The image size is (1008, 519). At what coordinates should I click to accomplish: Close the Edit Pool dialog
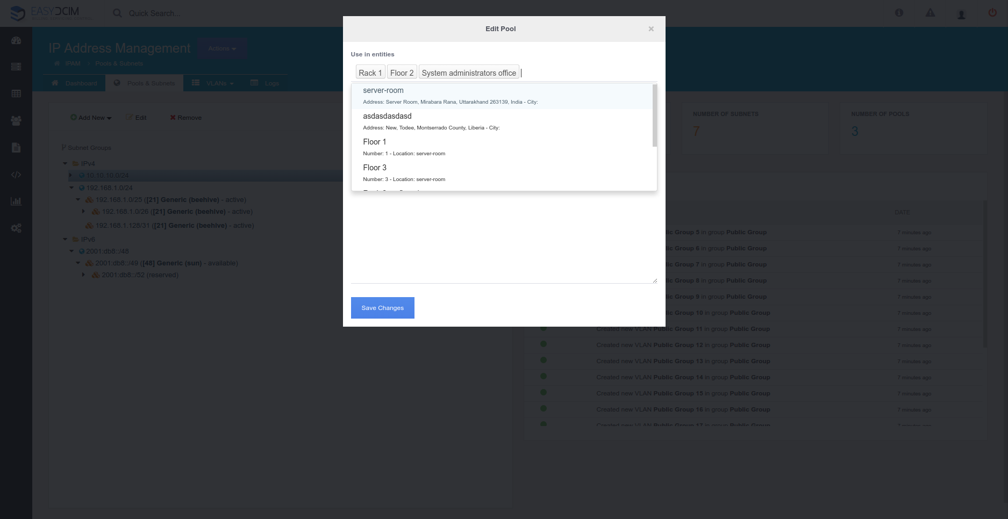point(651,29)
